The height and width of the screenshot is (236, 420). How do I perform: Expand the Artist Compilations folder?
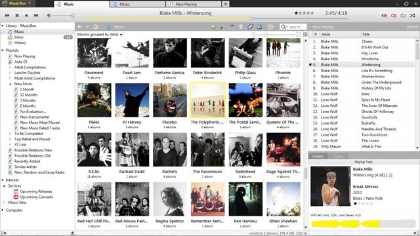(10, 67)
